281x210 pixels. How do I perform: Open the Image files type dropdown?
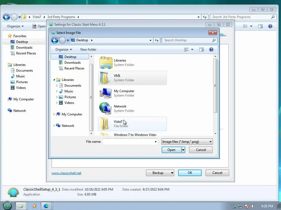click(x=187, y=142)
